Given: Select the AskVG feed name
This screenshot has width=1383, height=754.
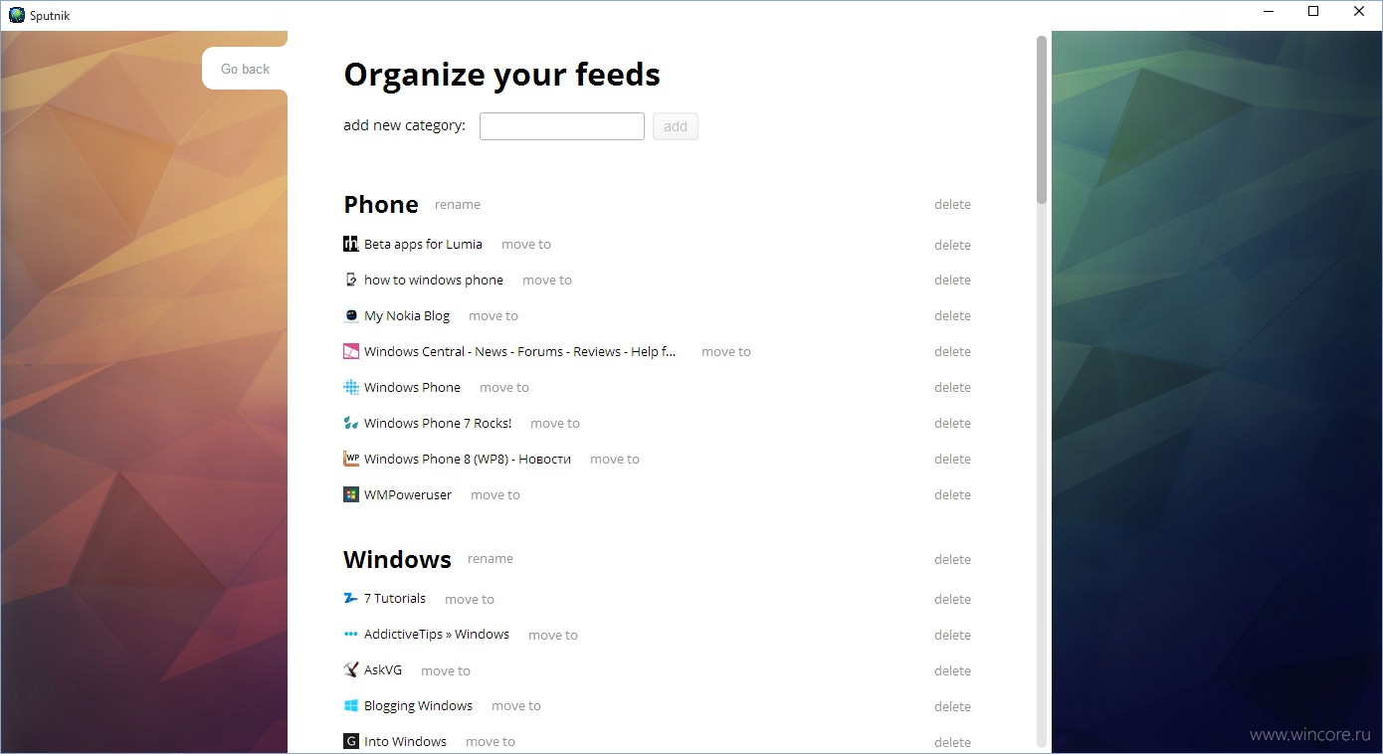Looking at the screenshot, I should 383,669.
